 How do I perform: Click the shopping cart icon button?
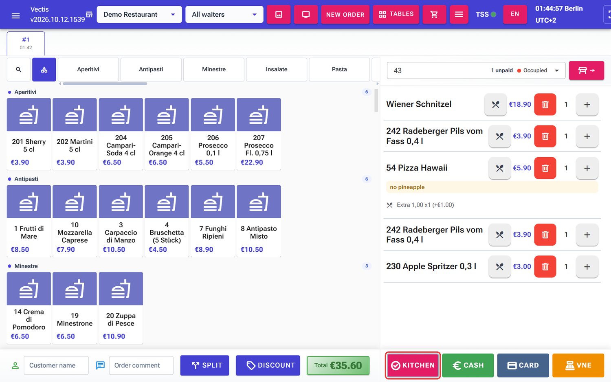434,15
